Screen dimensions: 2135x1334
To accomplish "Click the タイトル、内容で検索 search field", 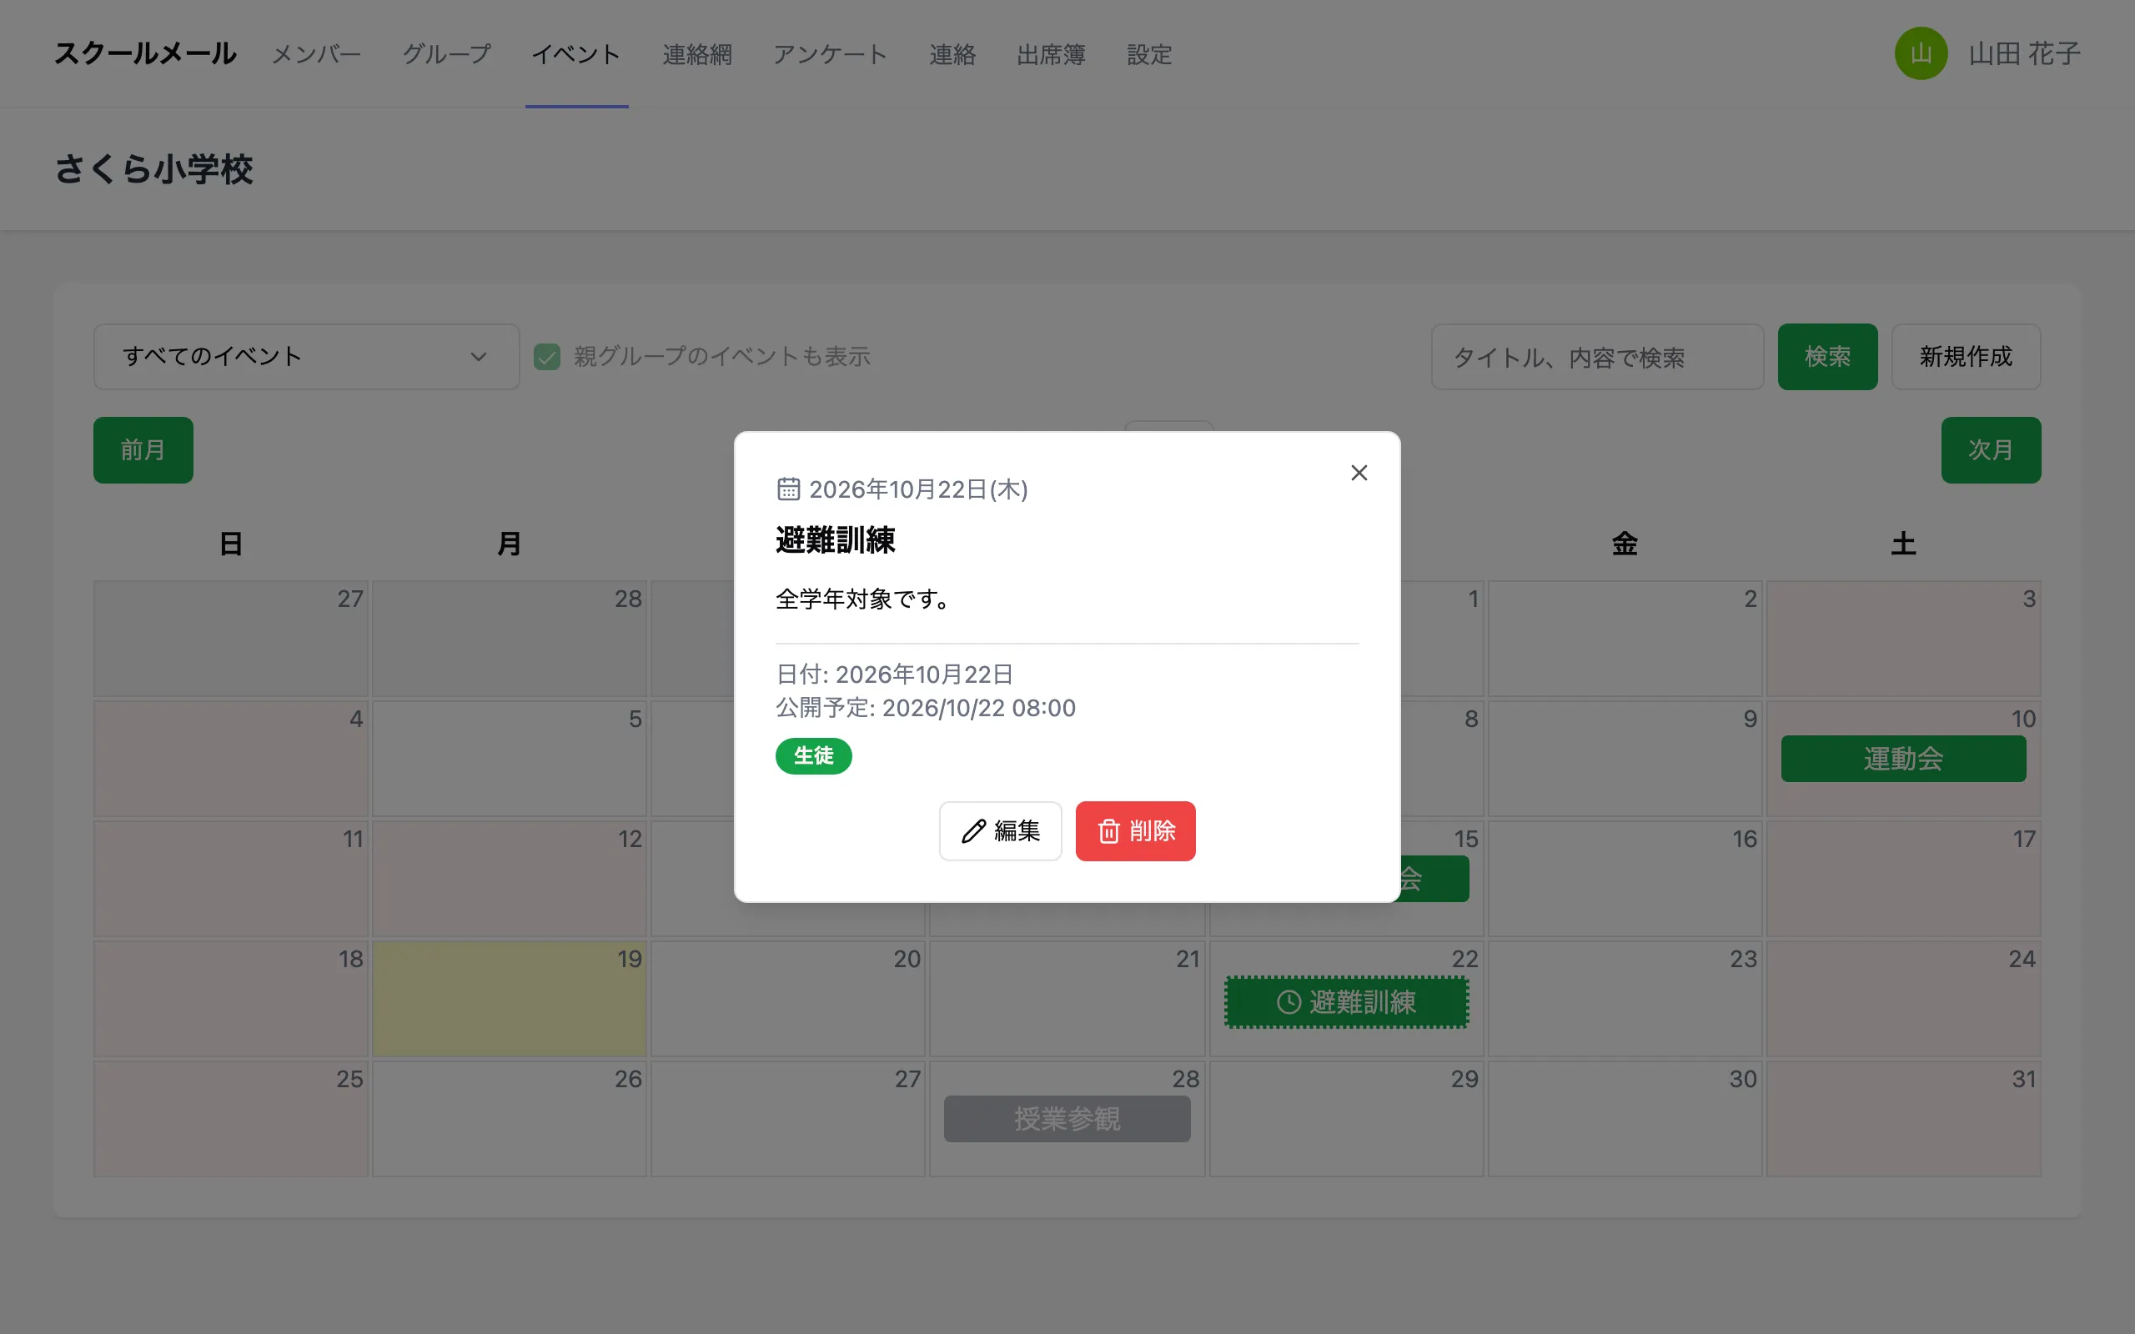I will click(1597, 357).
